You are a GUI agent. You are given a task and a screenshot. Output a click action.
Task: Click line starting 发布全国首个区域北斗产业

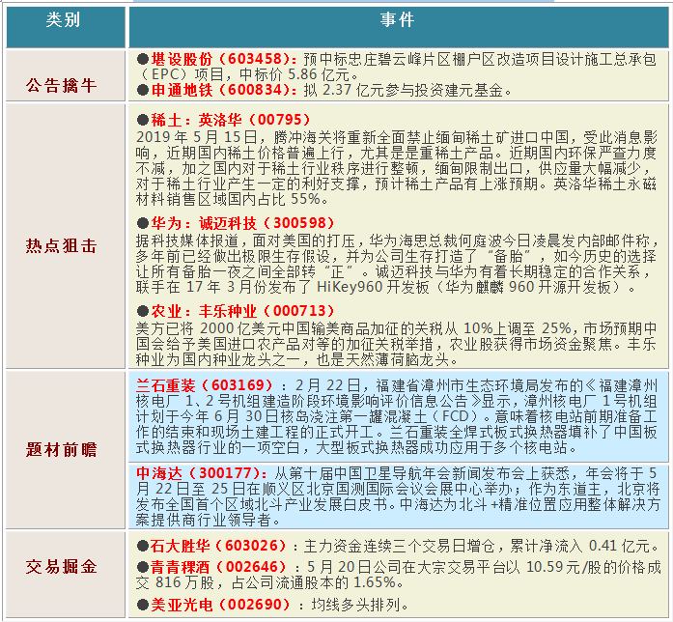pos(398,504)
